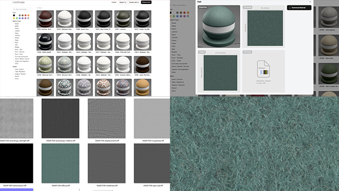339x191 pixels.
Task: Click the 'Resolution: Original' text under PBR Maps
Action: coord(263,81)
